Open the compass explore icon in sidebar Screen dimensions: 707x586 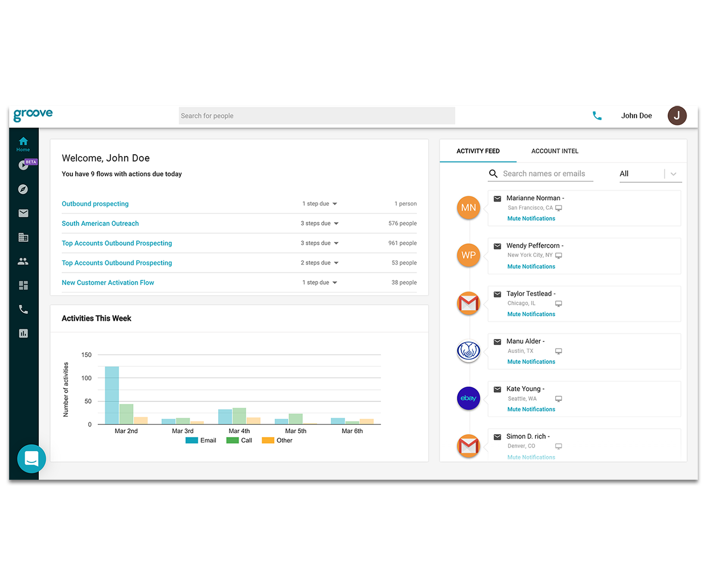tap(23, 189)
